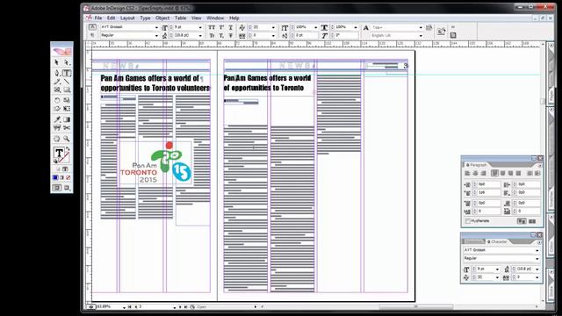
Task: Toggle character formatting controls (A) button
Action: (x=92, y=27)
